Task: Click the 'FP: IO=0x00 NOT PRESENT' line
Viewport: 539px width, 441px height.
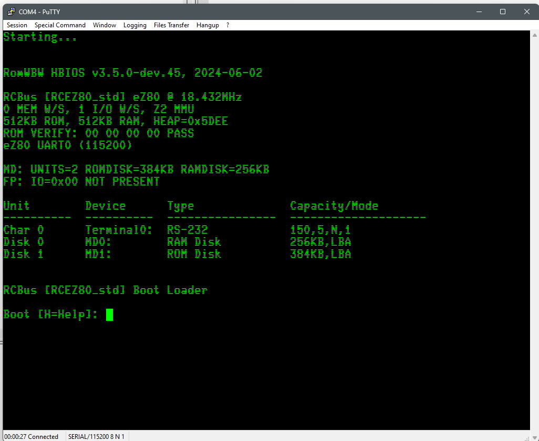Action: tap(81, 181)
